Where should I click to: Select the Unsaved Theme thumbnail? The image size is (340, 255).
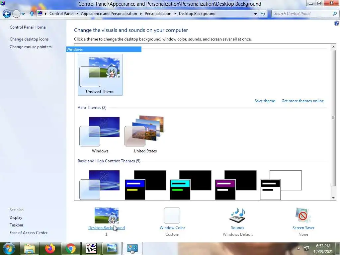point(100,75)
